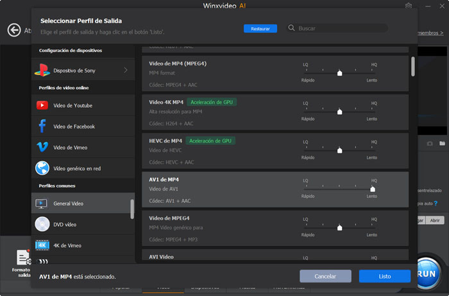
Task: Click the 'Perfiles de vídeo online' header
Action: click(x=64, y=88)
